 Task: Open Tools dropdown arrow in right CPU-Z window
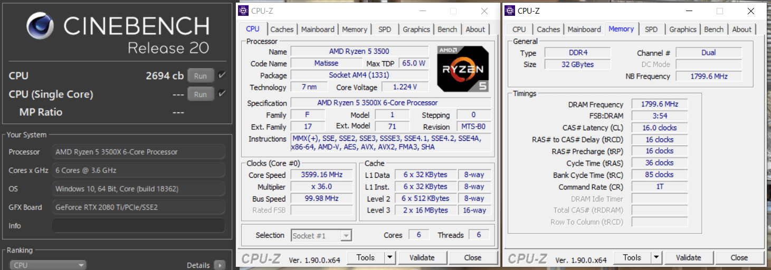[656, 257]
